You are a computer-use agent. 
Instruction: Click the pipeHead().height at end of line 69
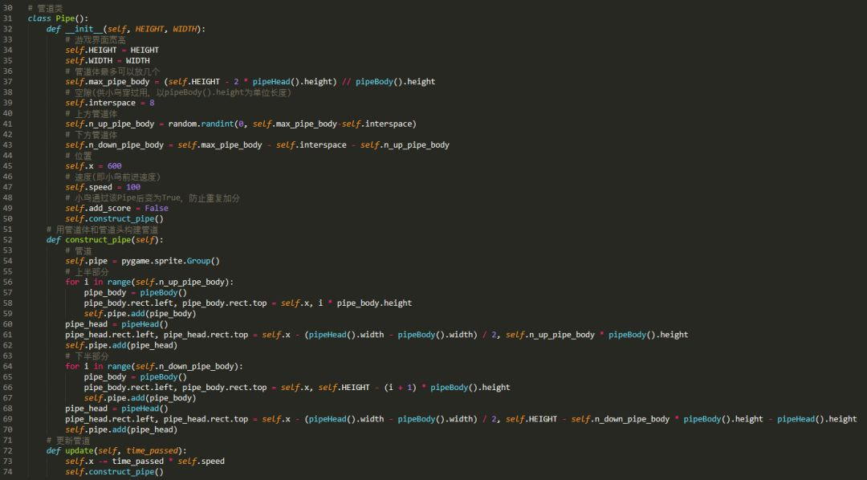[x=817, y=419]
